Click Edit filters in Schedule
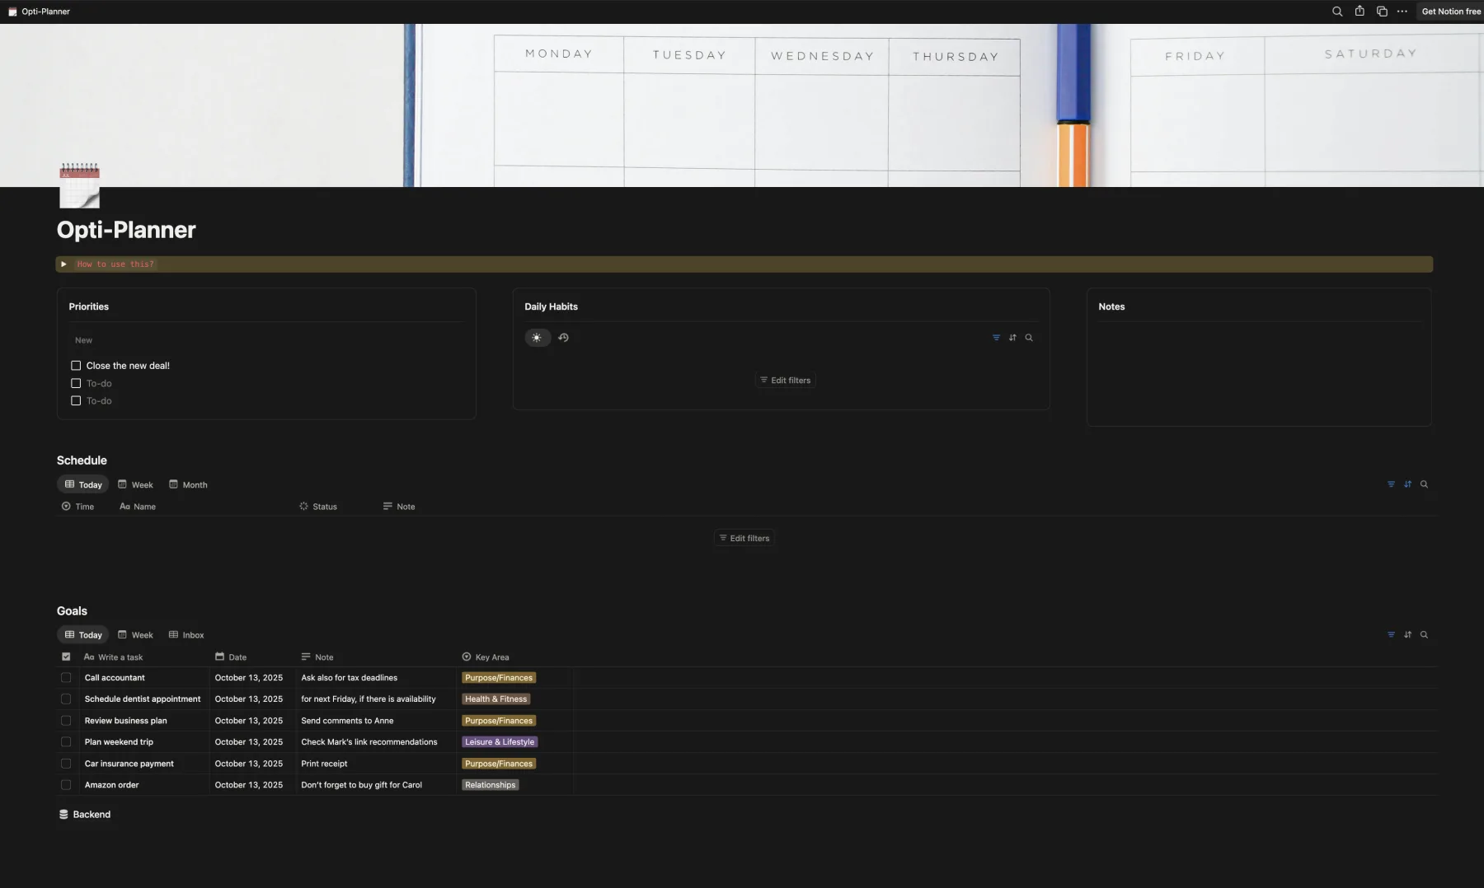The image size is (1484, 888). [x=744, y=539]
